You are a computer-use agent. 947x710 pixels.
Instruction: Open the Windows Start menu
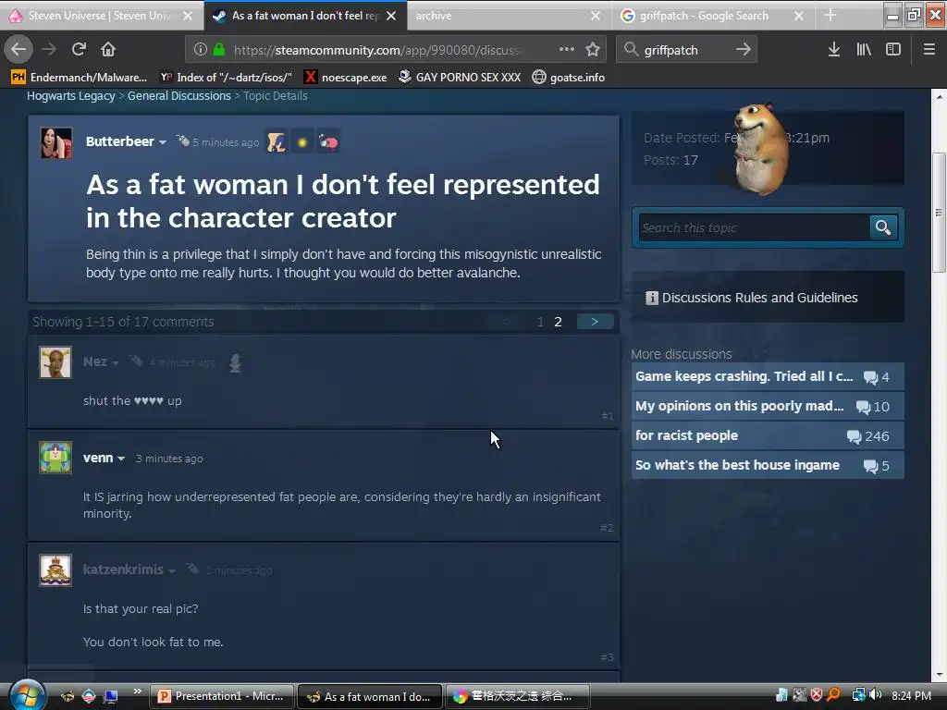pyautogui.click(x=27, y=695)
